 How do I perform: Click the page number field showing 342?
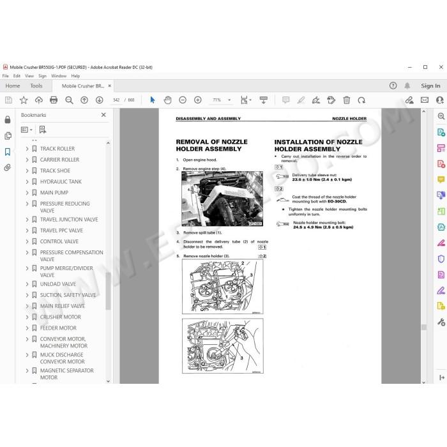116,100
